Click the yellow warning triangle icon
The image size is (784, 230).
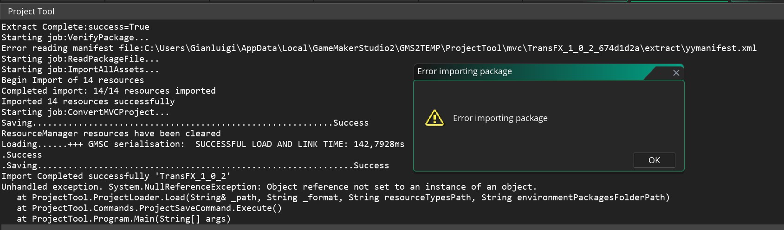point(434,118)
